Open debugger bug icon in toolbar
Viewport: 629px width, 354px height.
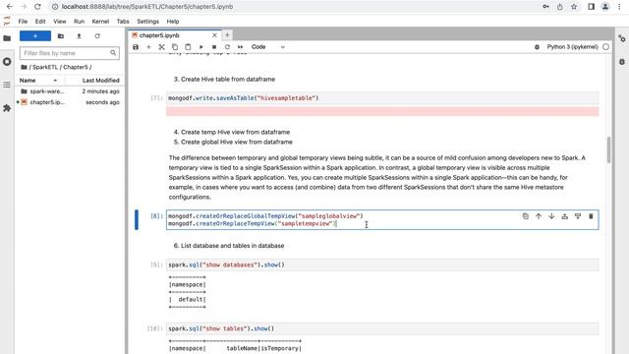pyautogui.click(x=537, y=47)
